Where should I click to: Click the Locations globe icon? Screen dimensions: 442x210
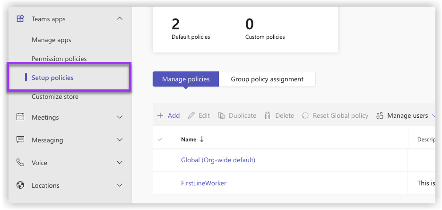point(20,185)
